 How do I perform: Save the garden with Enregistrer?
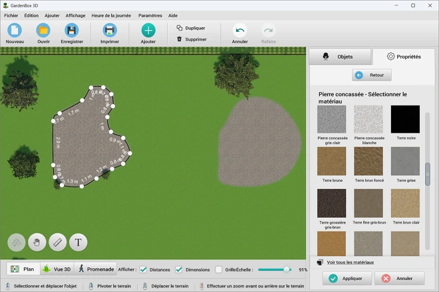pos(72,31)
